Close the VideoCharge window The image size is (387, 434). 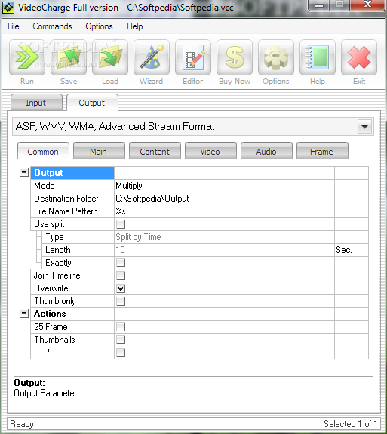tap(367, 5)
